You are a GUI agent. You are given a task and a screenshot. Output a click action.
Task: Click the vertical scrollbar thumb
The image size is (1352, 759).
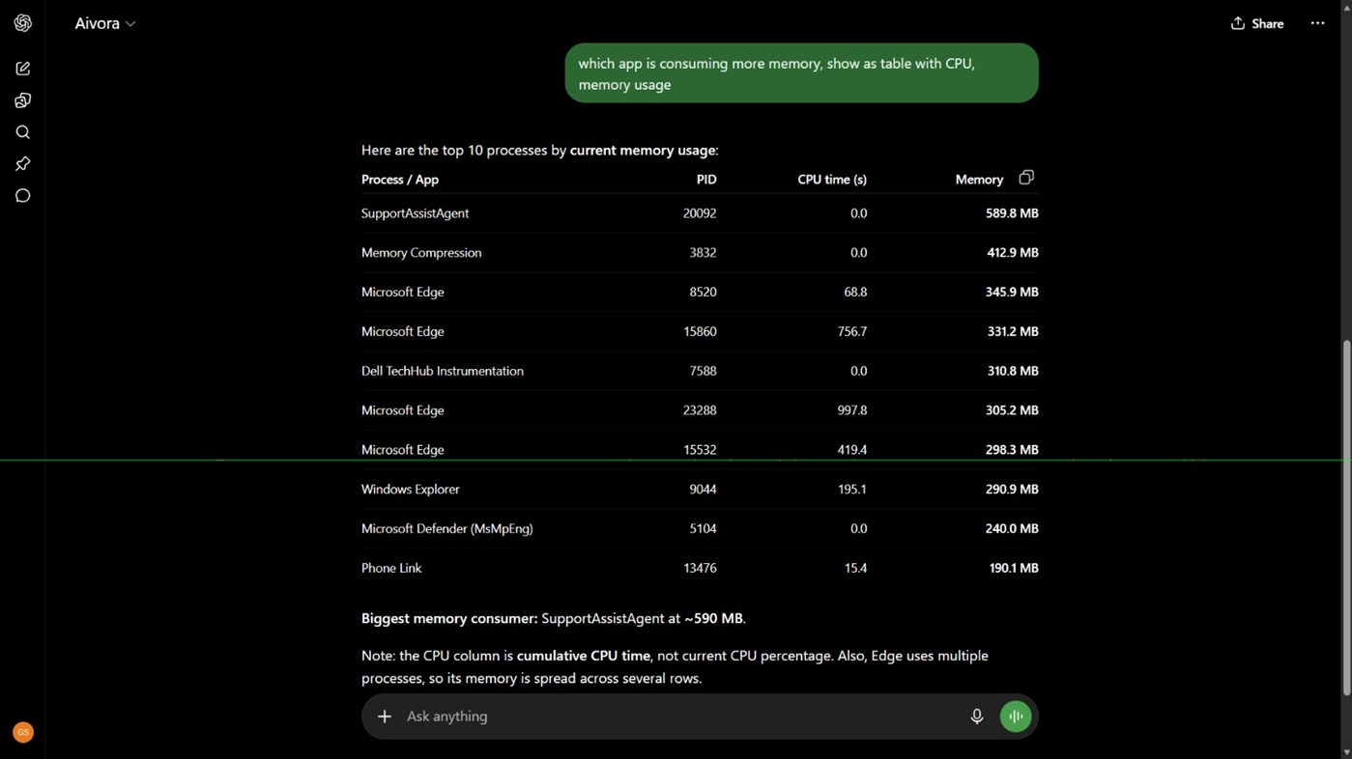pos(1346,518)
